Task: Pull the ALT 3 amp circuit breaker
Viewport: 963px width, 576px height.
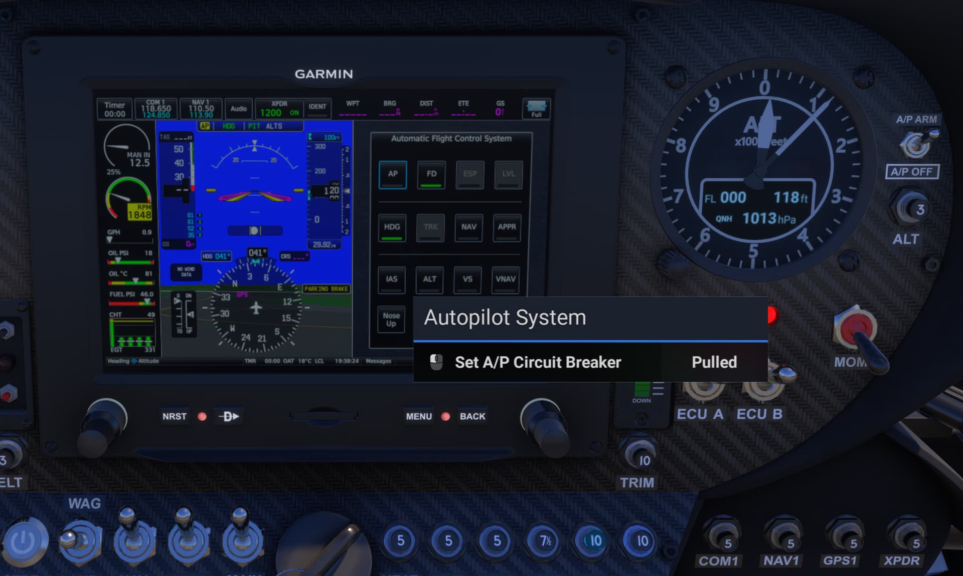Action: pos(910,207)
